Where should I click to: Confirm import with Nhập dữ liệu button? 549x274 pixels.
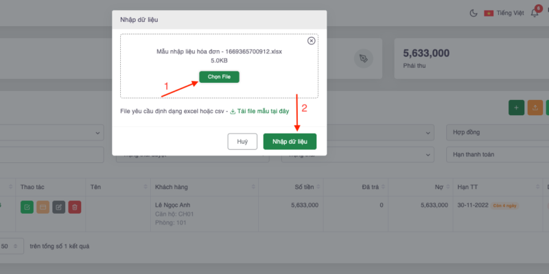(290, 142)
